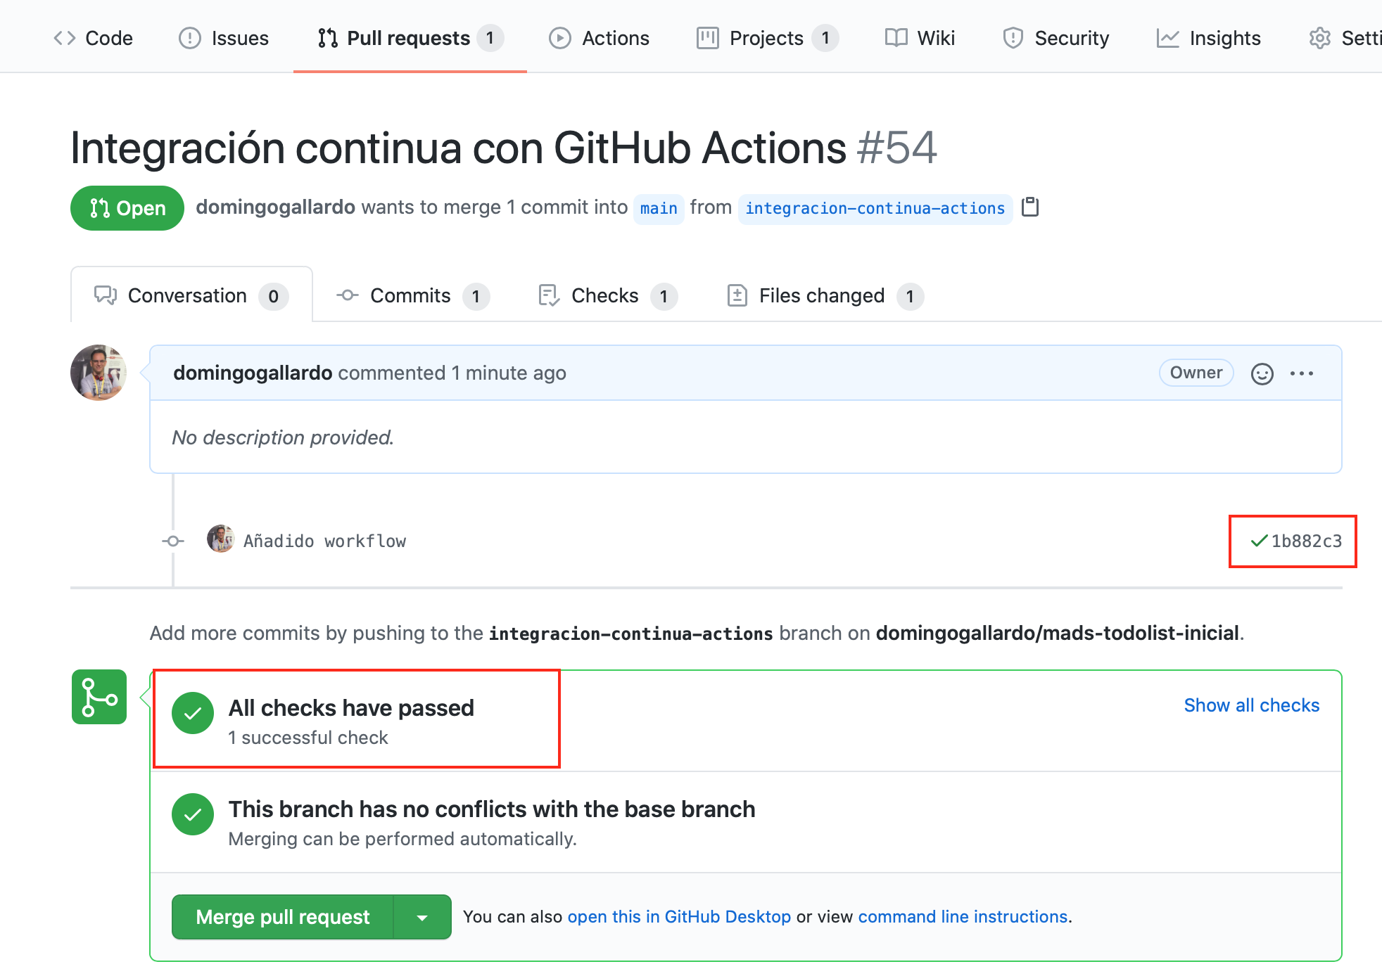Open the Wiki tab
The image size is (1382, 976).
pyautogui.click(x=920, y=38)
